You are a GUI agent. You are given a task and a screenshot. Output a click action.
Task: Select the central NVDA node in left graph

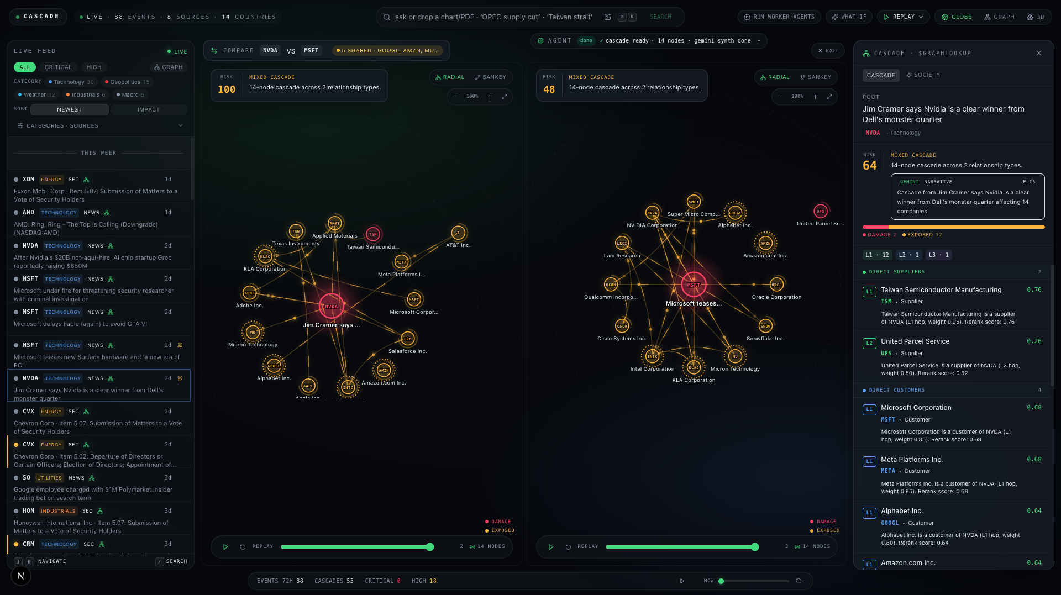(332, 306)
